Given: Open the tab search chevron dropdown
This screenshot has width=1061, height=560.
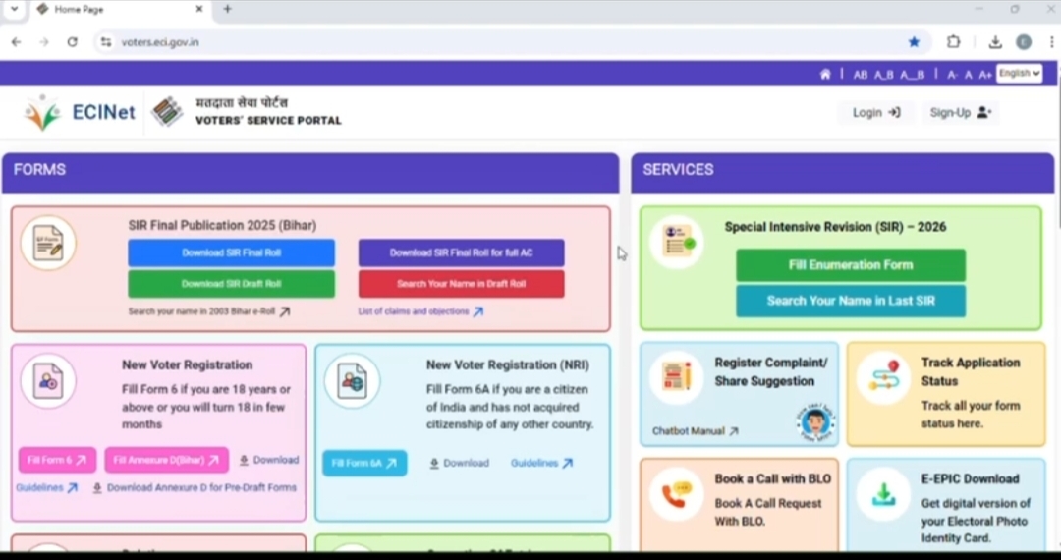Looking at the screenshot, I should pos(14,9).
